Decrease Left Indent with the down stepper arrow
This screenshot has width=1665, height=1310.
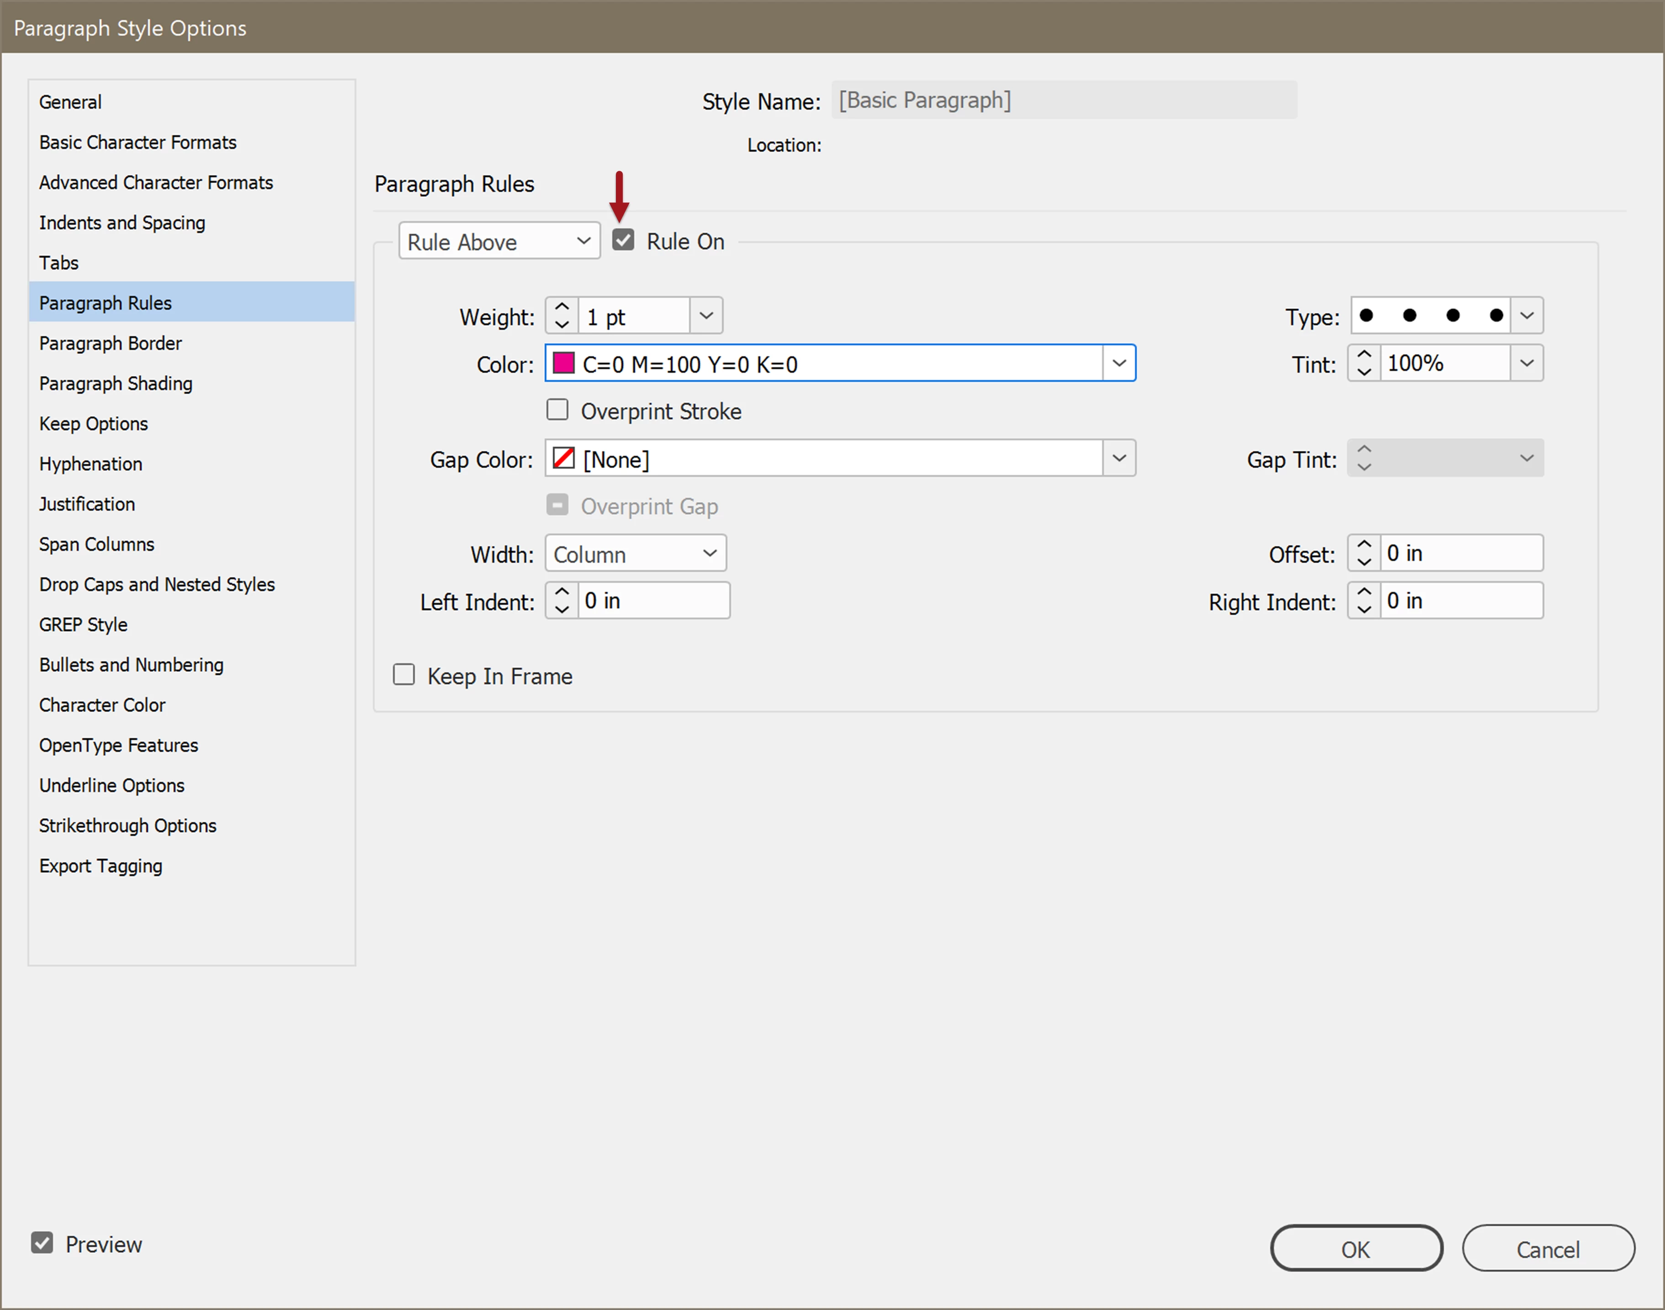(562, 609)
